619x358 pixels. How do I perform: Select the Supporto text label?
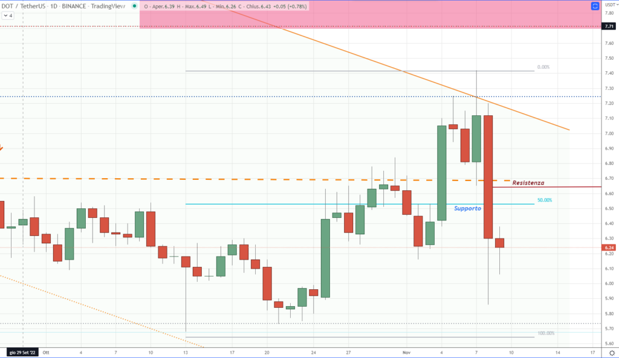[467, 208]
